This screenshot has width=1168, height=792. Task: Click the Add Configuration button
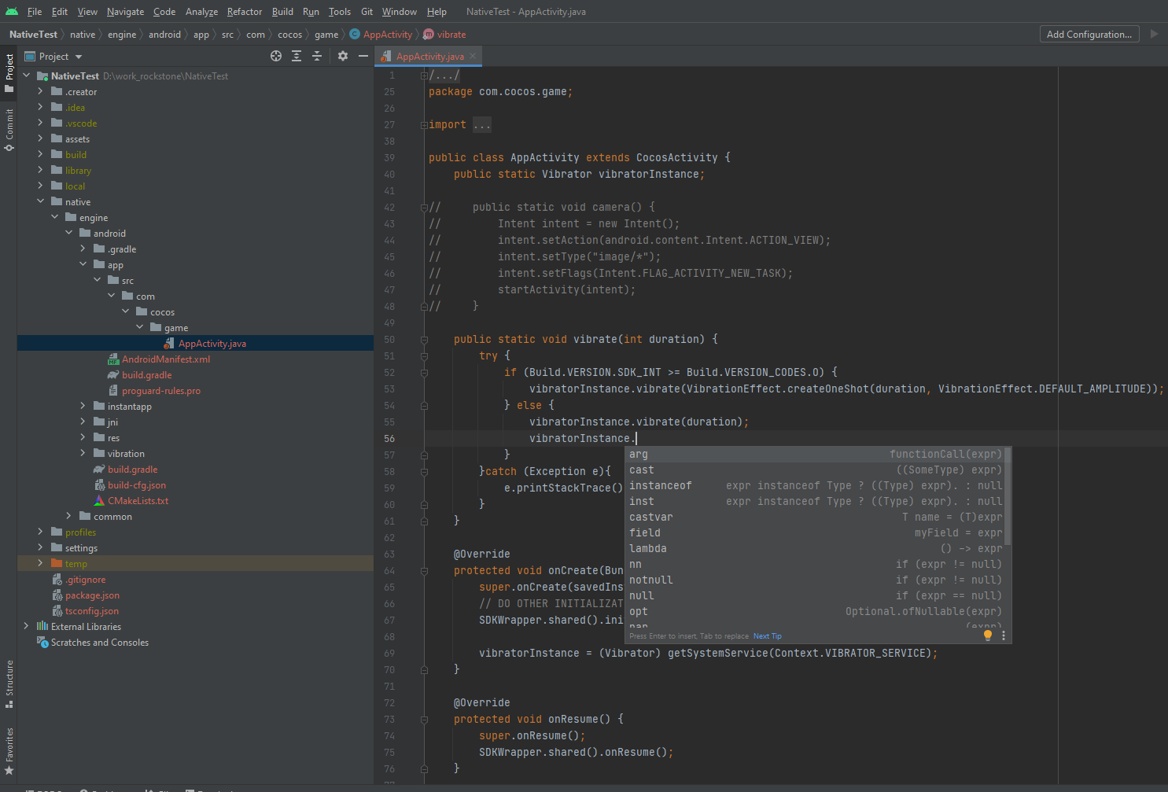click(x=1089, y=34)
